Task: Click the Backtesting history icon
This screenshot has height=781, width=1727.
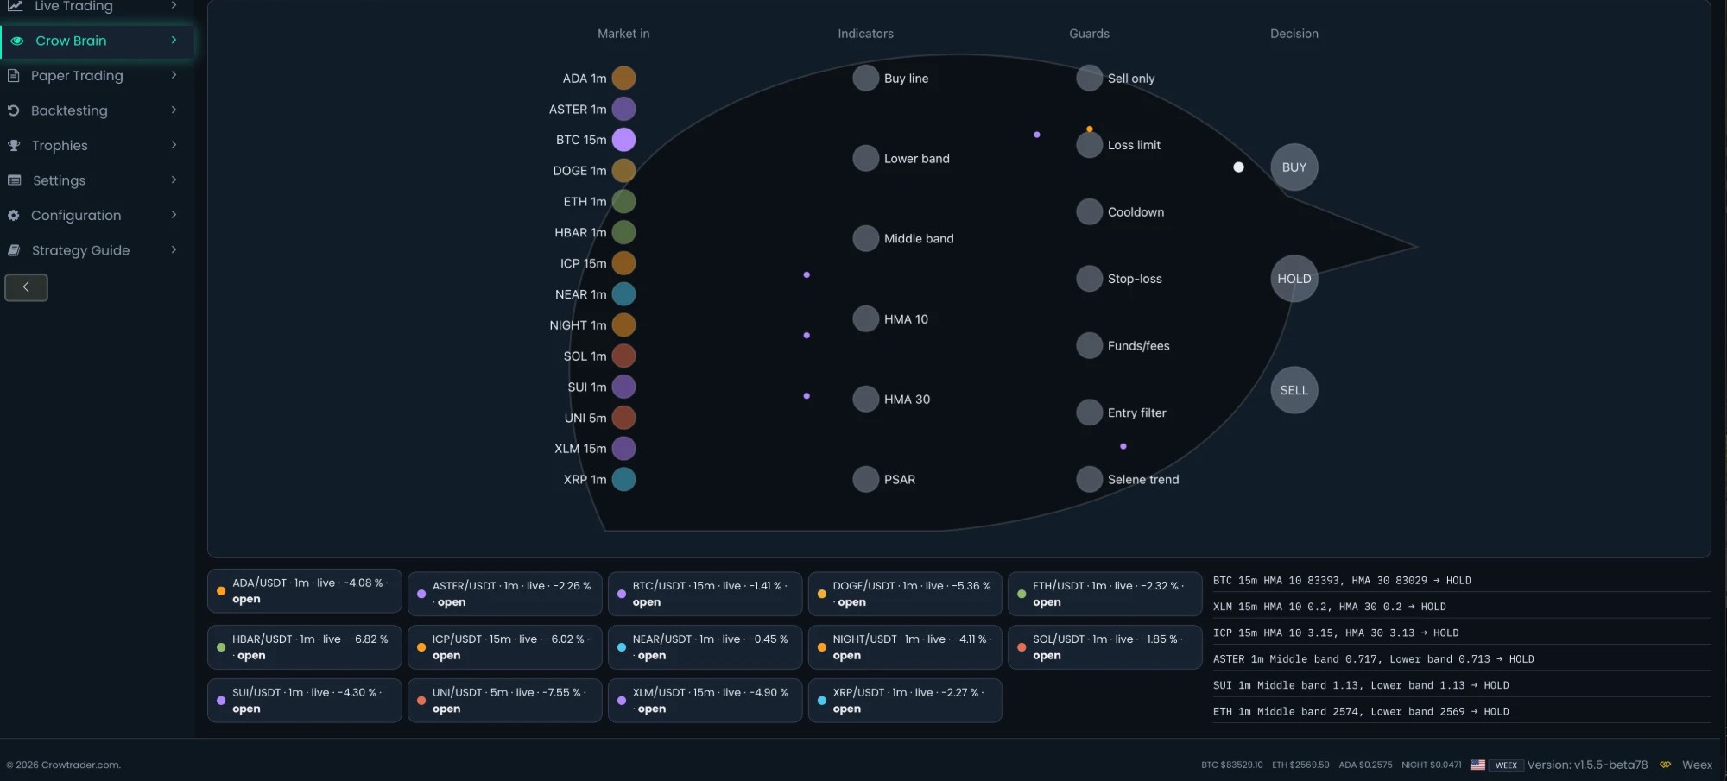Action: pyautogui.click(x=13, y=110)
